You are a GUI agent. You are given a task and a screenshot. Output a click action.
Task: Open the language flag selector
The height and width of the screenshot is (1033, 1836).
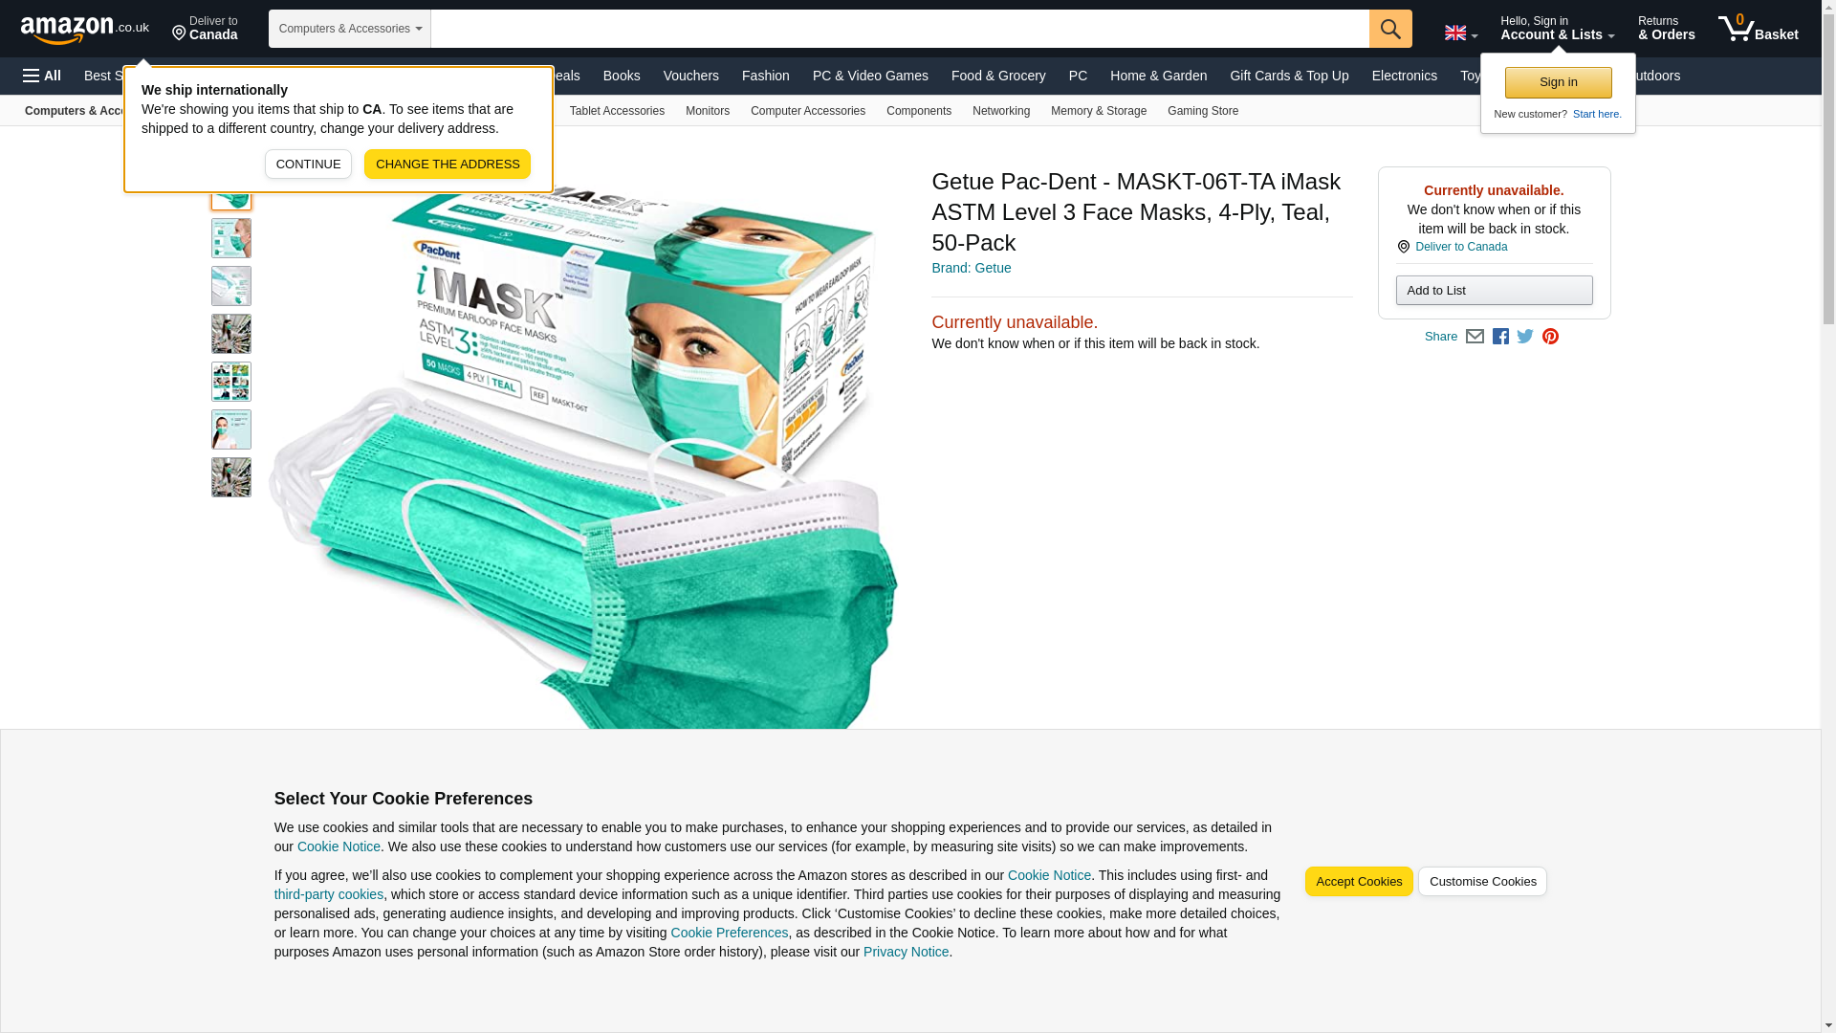click(x=1461, y=33)
